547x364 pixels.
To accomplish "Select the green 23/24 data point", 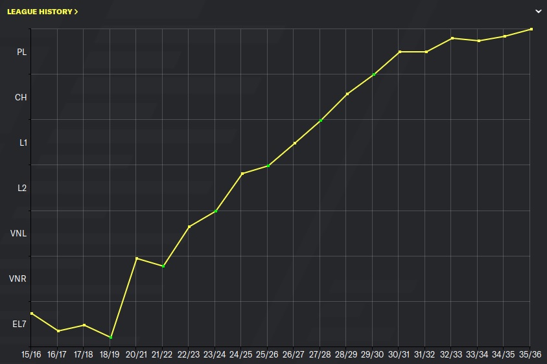I will tap(216, 211).
